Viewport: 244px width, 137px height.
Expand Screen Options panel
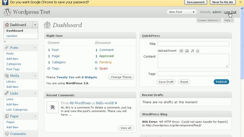pos(209,20)
